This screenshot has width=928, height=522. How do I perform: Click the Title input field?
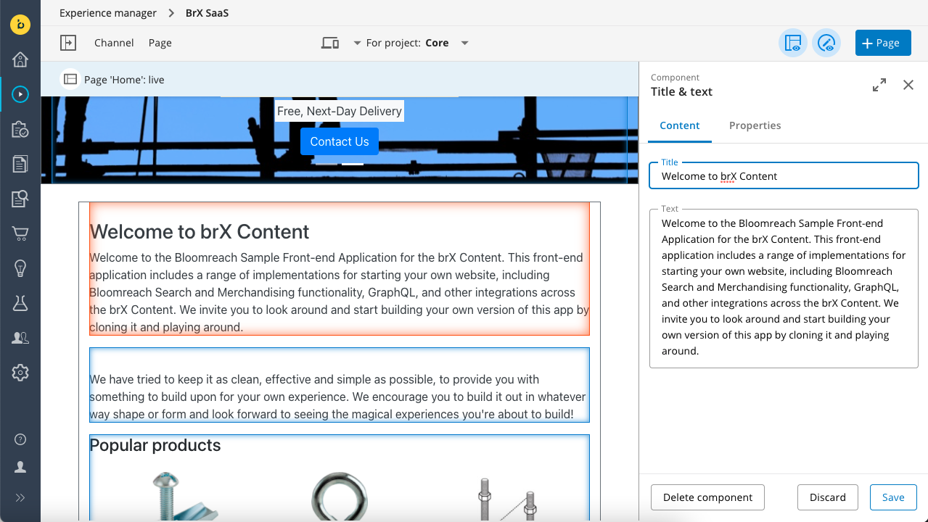pos(784,175)
